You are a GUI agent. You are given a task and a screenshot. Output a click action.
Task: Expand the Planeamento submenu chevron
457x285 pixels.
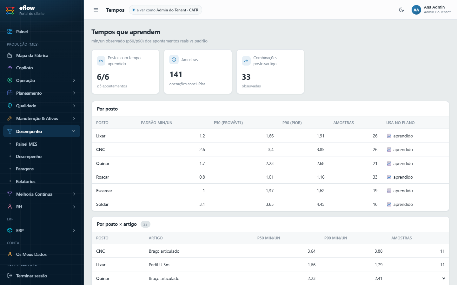click(74, 93)
